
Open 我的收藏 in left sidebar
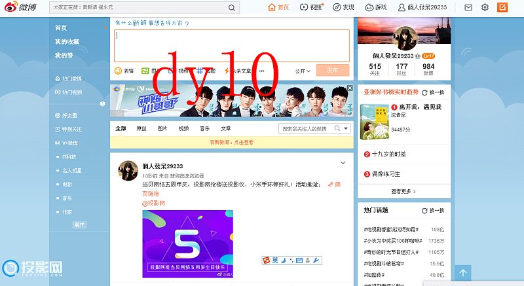(x=67, y=42)
